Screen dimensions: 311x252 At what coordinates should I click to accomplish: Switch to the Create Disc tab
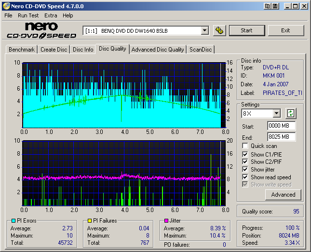[54, 50]
